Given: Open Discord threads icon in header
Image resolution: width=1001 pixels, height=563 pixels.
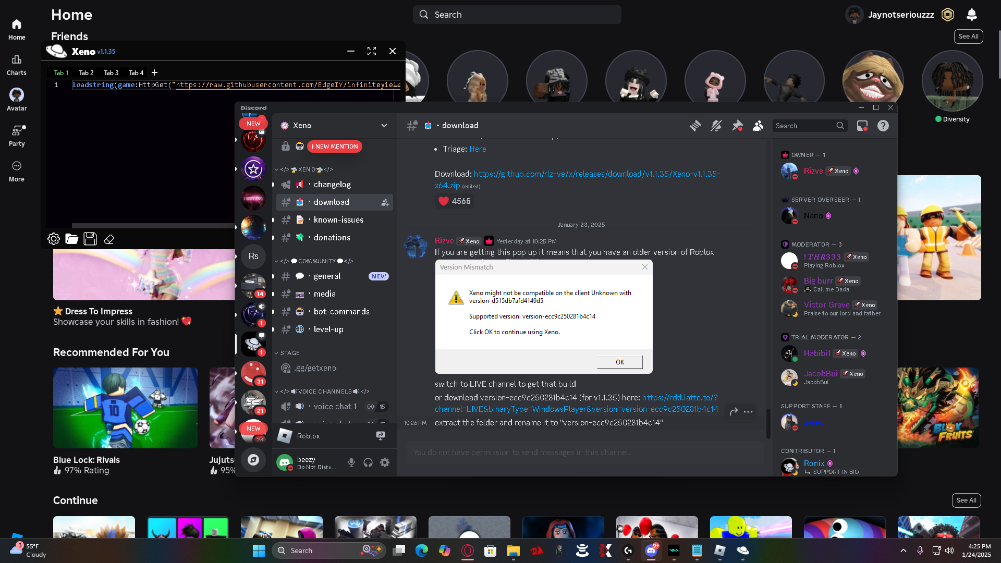Looking at the screenshot, I should click(695, 126).
